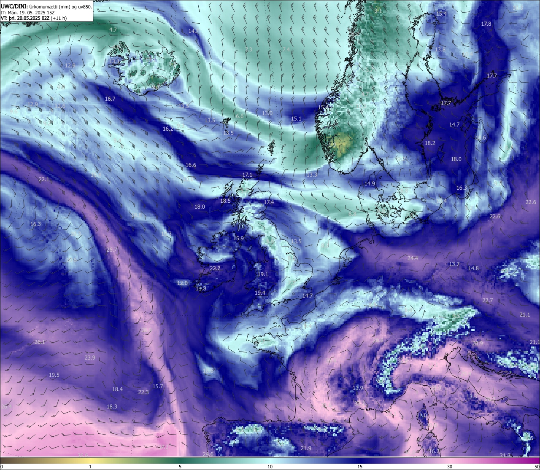This screenshot has height=470, width=540.
Task: Click the 7.4 value label
Action: 286,50
